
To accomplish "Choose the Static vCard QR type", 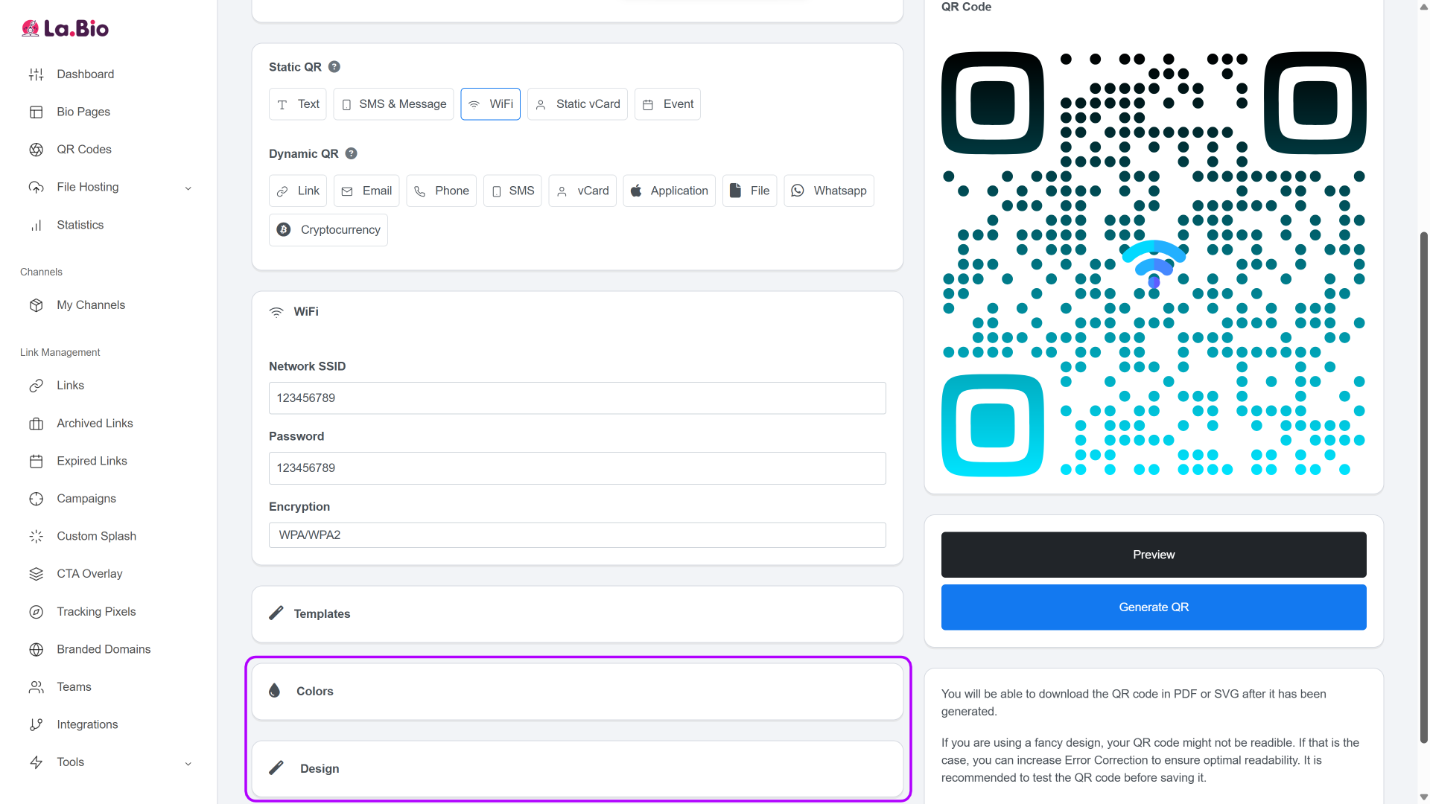I will pos(577,104).
